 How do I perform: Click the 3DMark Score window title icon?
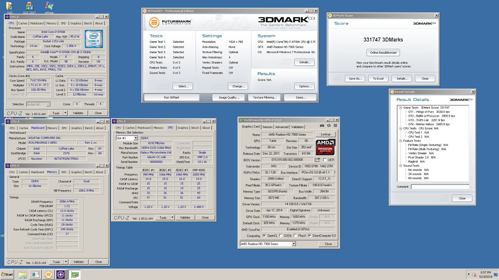[x=330, y=16]
